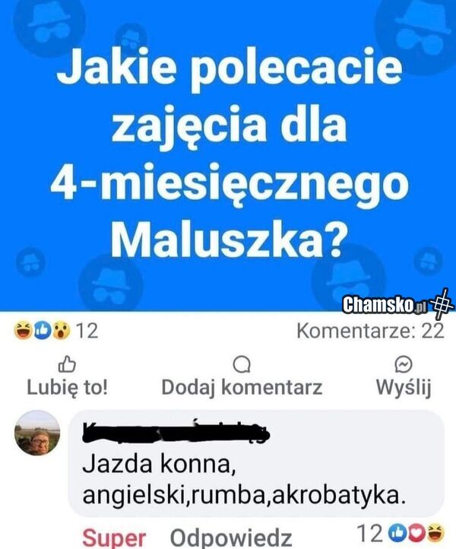
Task: Click the thumbs-up Lubię to! icon
Action: point(67,364)
